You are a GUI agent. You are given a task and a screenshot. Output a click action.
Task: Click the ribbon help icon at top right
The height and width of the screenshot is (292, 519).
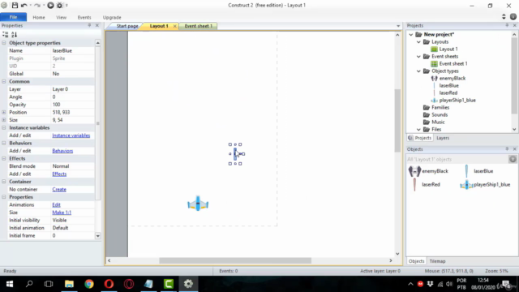tap(513, 17)
